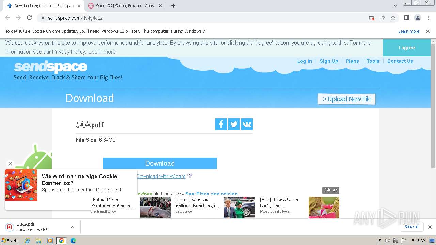This screenshot has height=245, width=436.
Task: Click the Action Center flag icon
Action: 404,241
